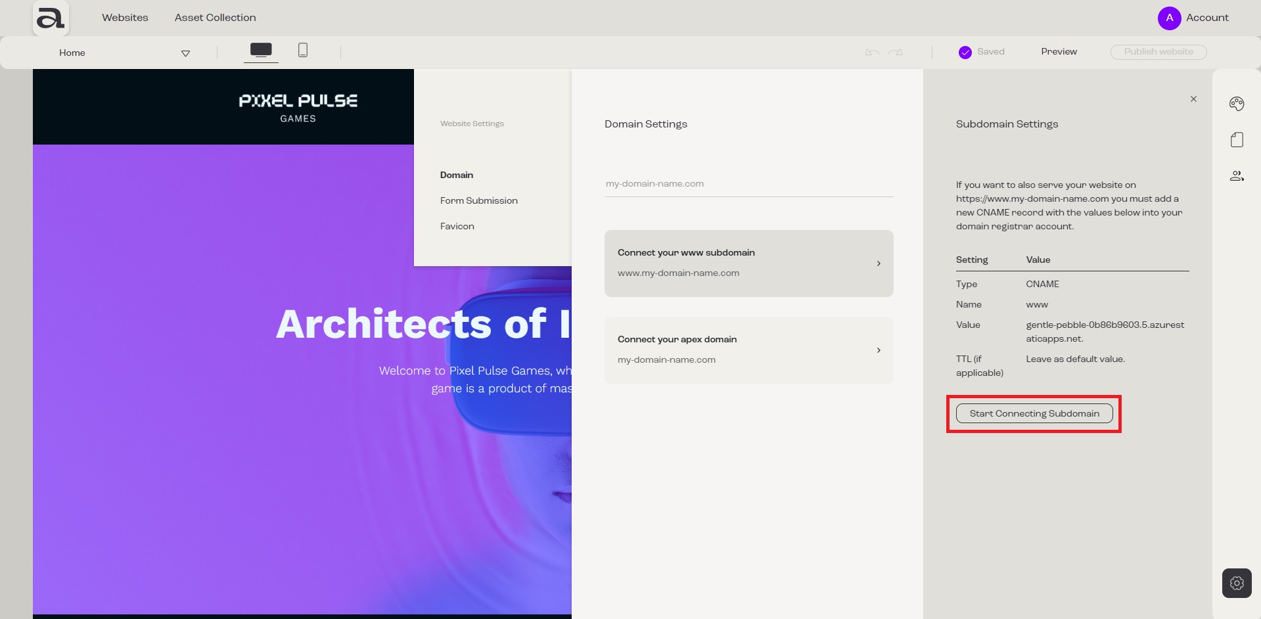This screenshot has height=619, width=1261.
Task: Open Connect your www subdomain card
Action: [x=749, y=263]
